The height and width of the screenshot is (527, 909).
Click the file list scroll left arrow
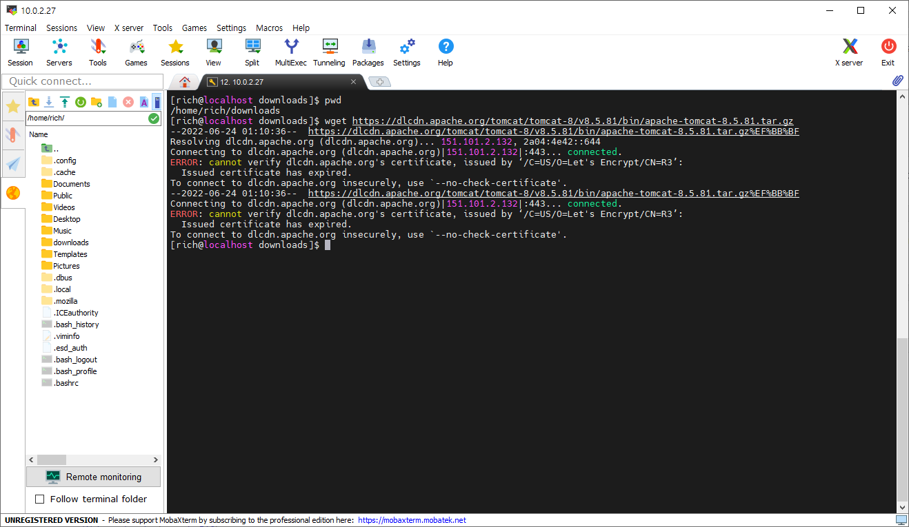31,459
